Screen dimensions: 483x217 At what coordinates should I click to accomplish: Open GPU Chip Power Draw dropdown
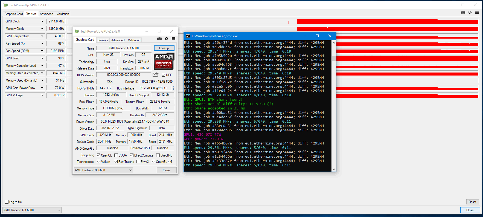(42, 88)
